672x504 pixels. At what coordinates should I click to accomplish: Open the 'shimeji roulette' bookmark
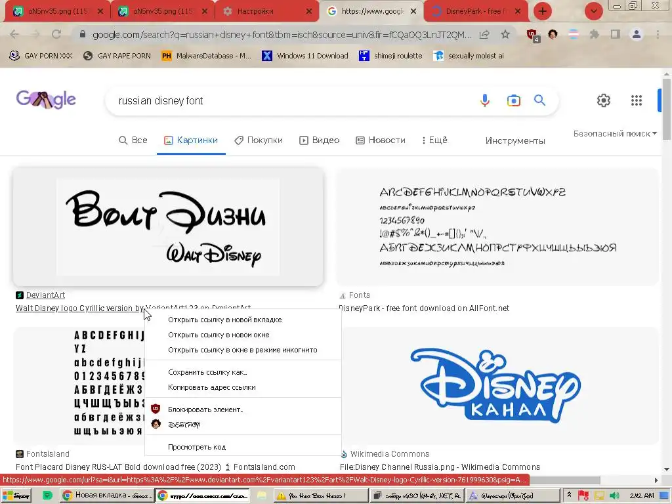point(390,56)
